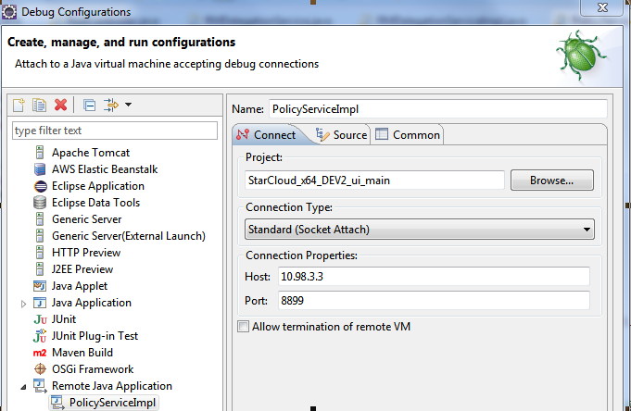Select the Java Application icon
This screenshot has width=631, height=411.
[40, 303]
